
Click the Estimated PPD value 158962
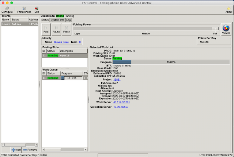117,73
